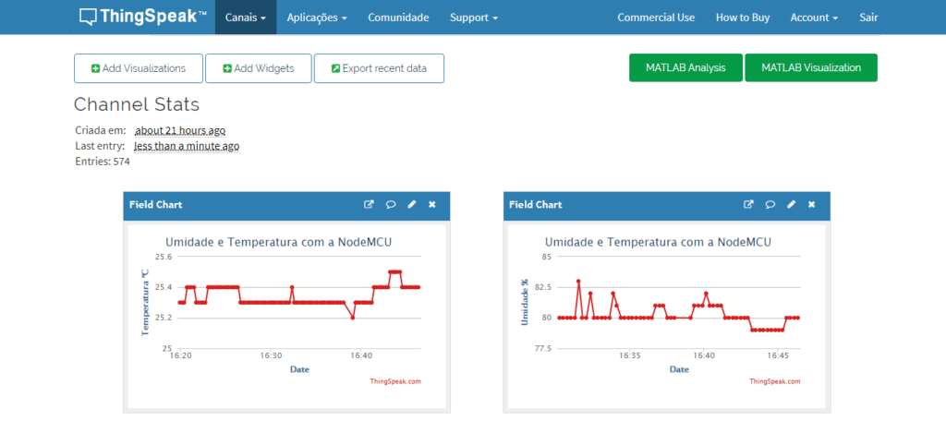Click the Add Visualizations button
This screenshot has width=946, height=433.
(x=139, y=68)
